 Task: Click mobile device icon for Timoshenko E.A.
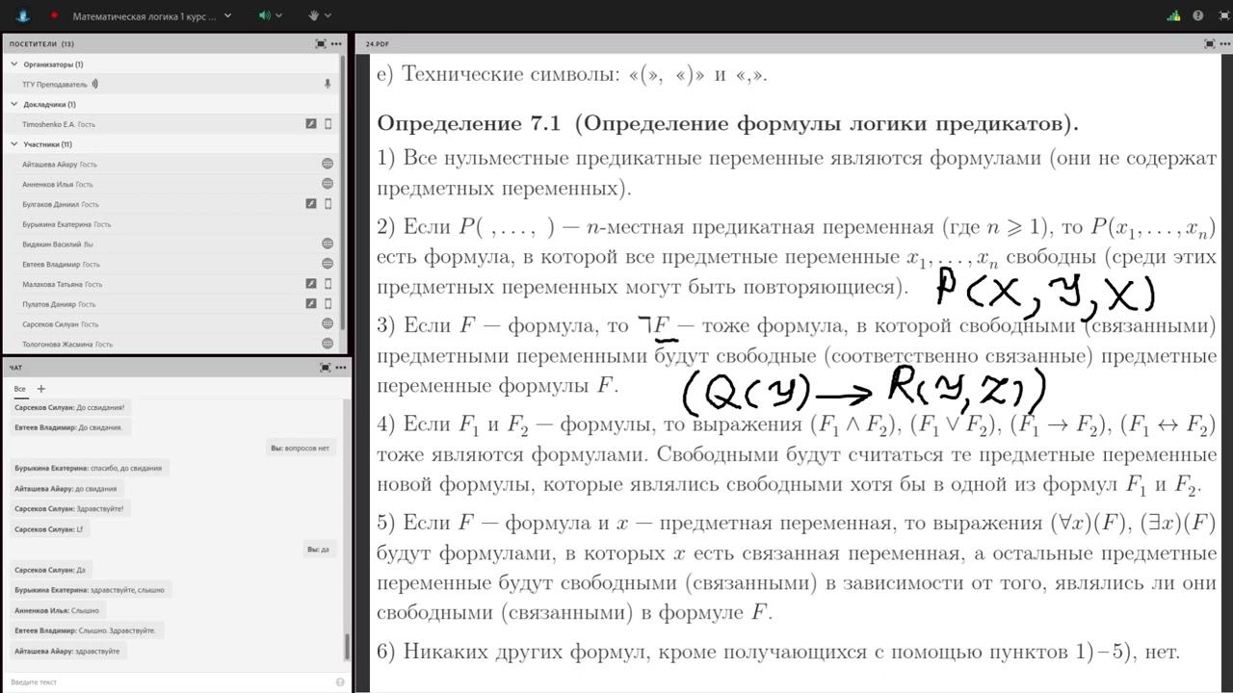click(x=328, y=123)
